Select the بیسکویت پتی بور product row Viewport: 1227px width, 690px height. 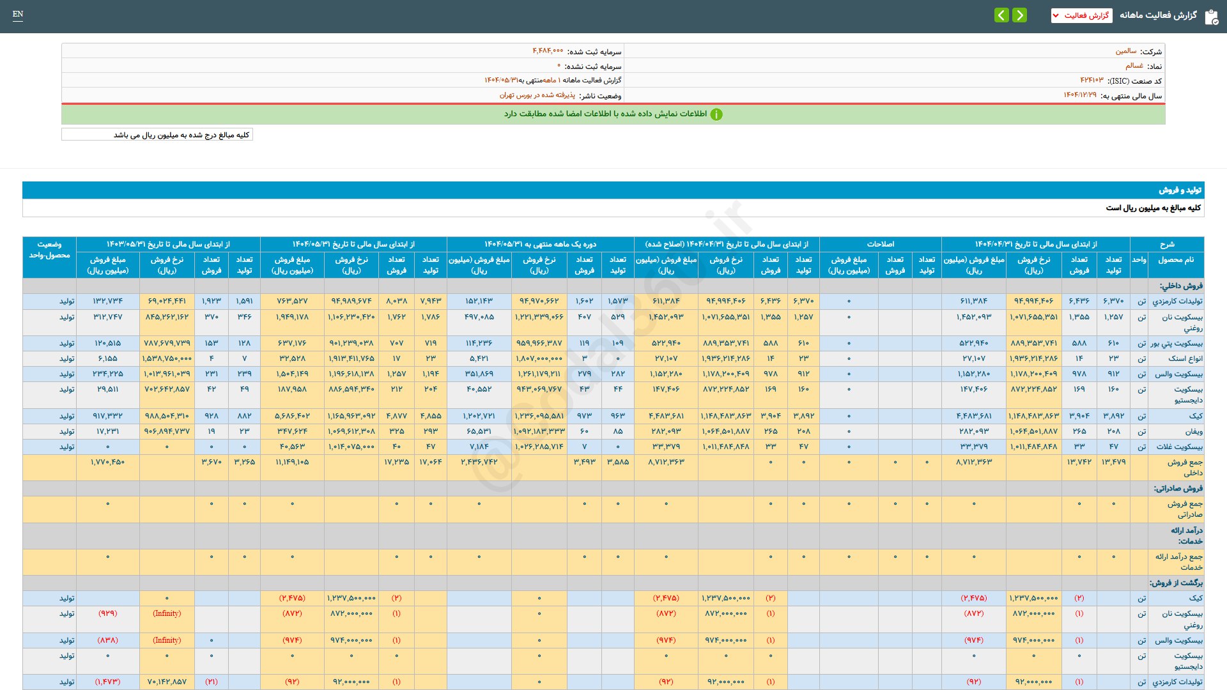pyautogui.click(x=613, y=343)
